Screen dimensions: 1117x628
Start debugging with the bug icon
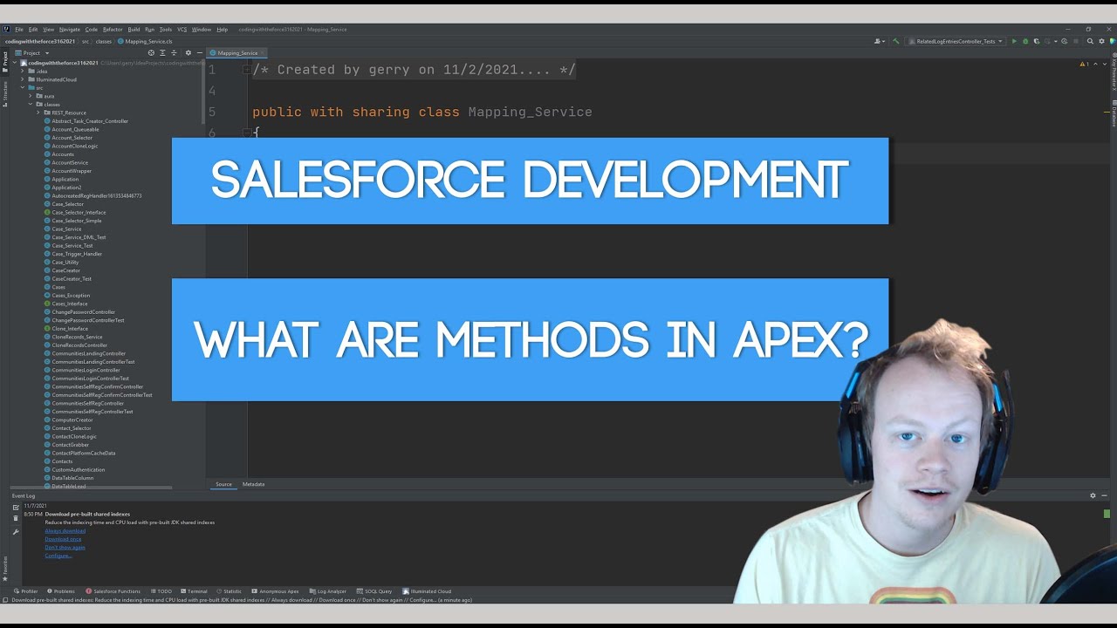click(1025, 41)
